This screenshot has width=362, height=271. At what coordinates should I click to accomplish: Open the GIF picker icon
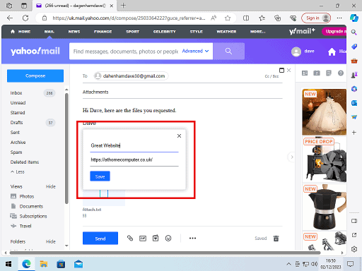143,239
